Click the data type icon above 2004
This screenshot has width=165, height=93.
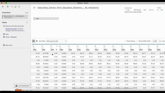113,46
